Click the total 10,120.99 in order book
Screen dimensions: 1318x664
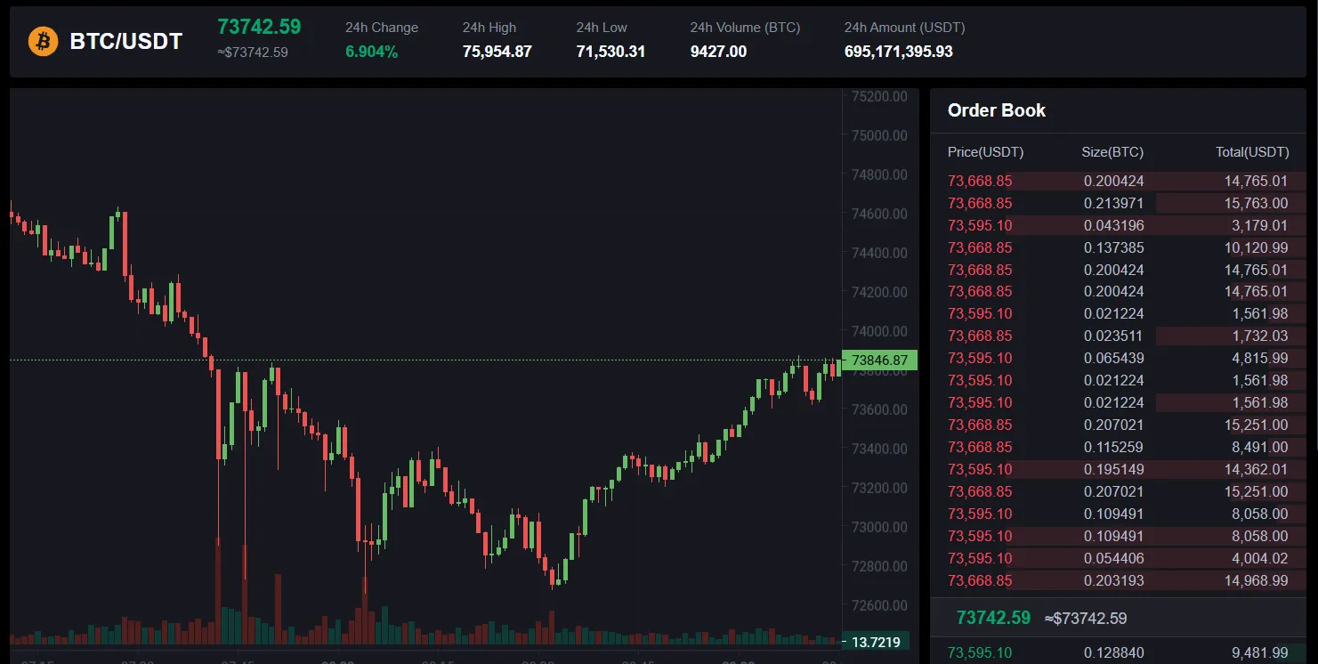(x=1256, y=247)
